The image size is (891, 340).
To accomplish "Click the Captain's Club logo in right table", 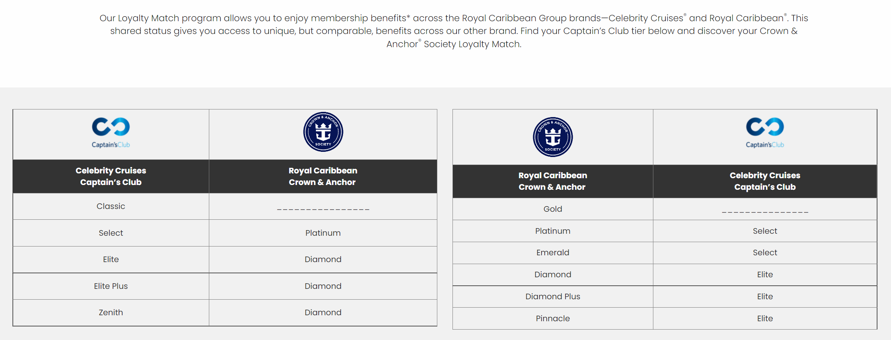I will (x=765, y=133).
